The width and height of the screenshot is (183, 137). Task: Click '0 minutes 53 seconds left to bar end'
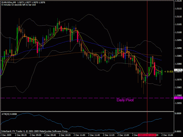click(x=19, y=5)
